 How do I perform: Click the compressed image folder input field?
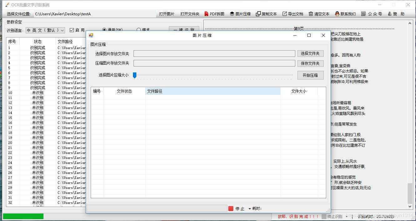214,63
